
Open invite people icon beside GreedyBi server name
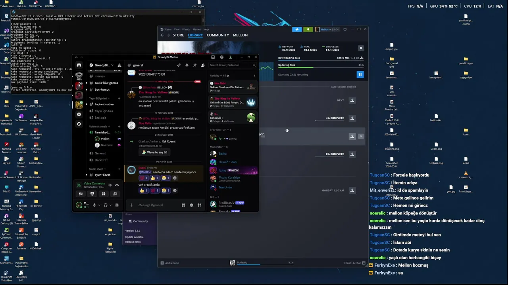(119, 65)
